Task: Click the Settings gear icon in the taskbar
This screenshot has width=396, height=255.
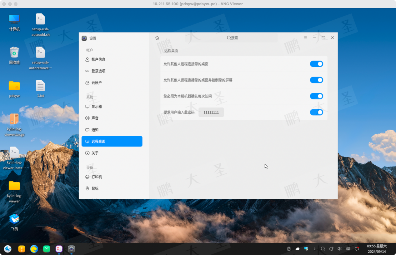Action: pyautogui.click(x=72, y=249)
